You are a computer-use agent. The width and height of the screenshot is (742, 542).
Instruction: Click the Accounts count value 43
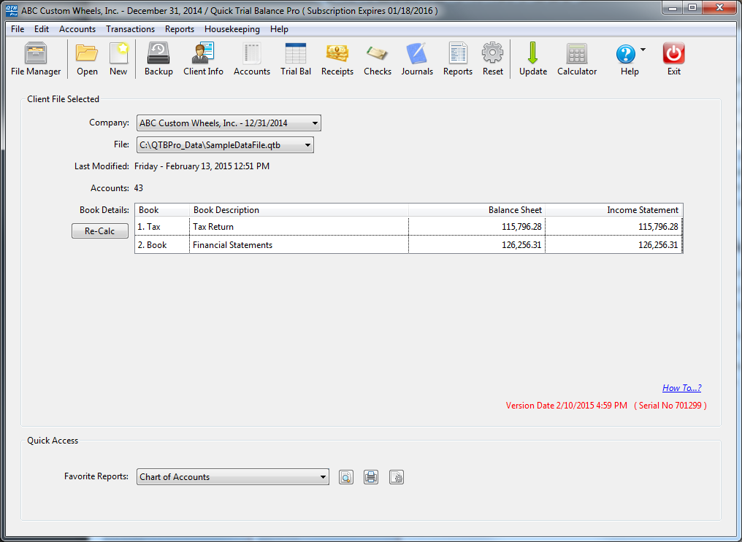tap(139, 188)
